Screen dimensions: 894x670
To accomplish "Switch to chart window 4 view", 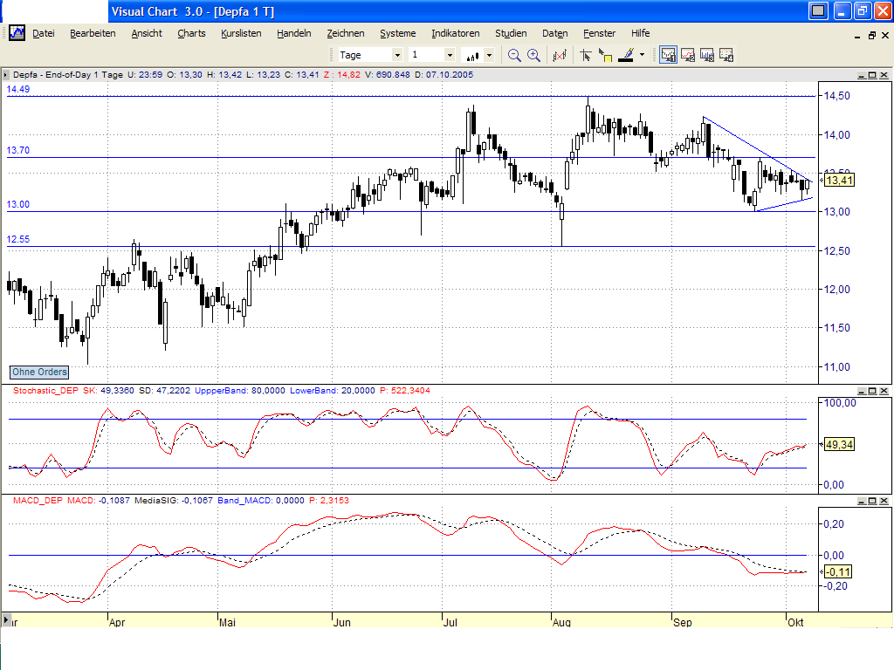I will pyautogui.click(x=726, y=55).
